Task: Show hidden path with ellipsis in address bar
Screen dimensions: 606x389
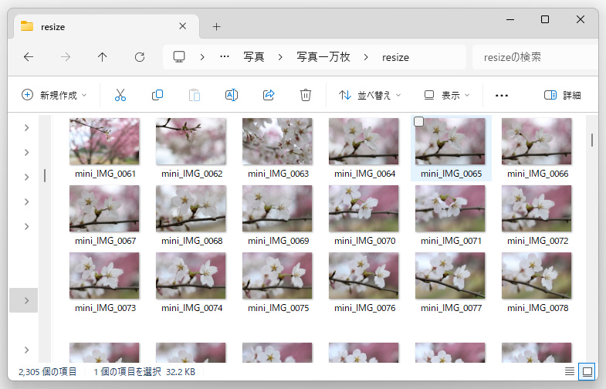Action: [225, 57]
